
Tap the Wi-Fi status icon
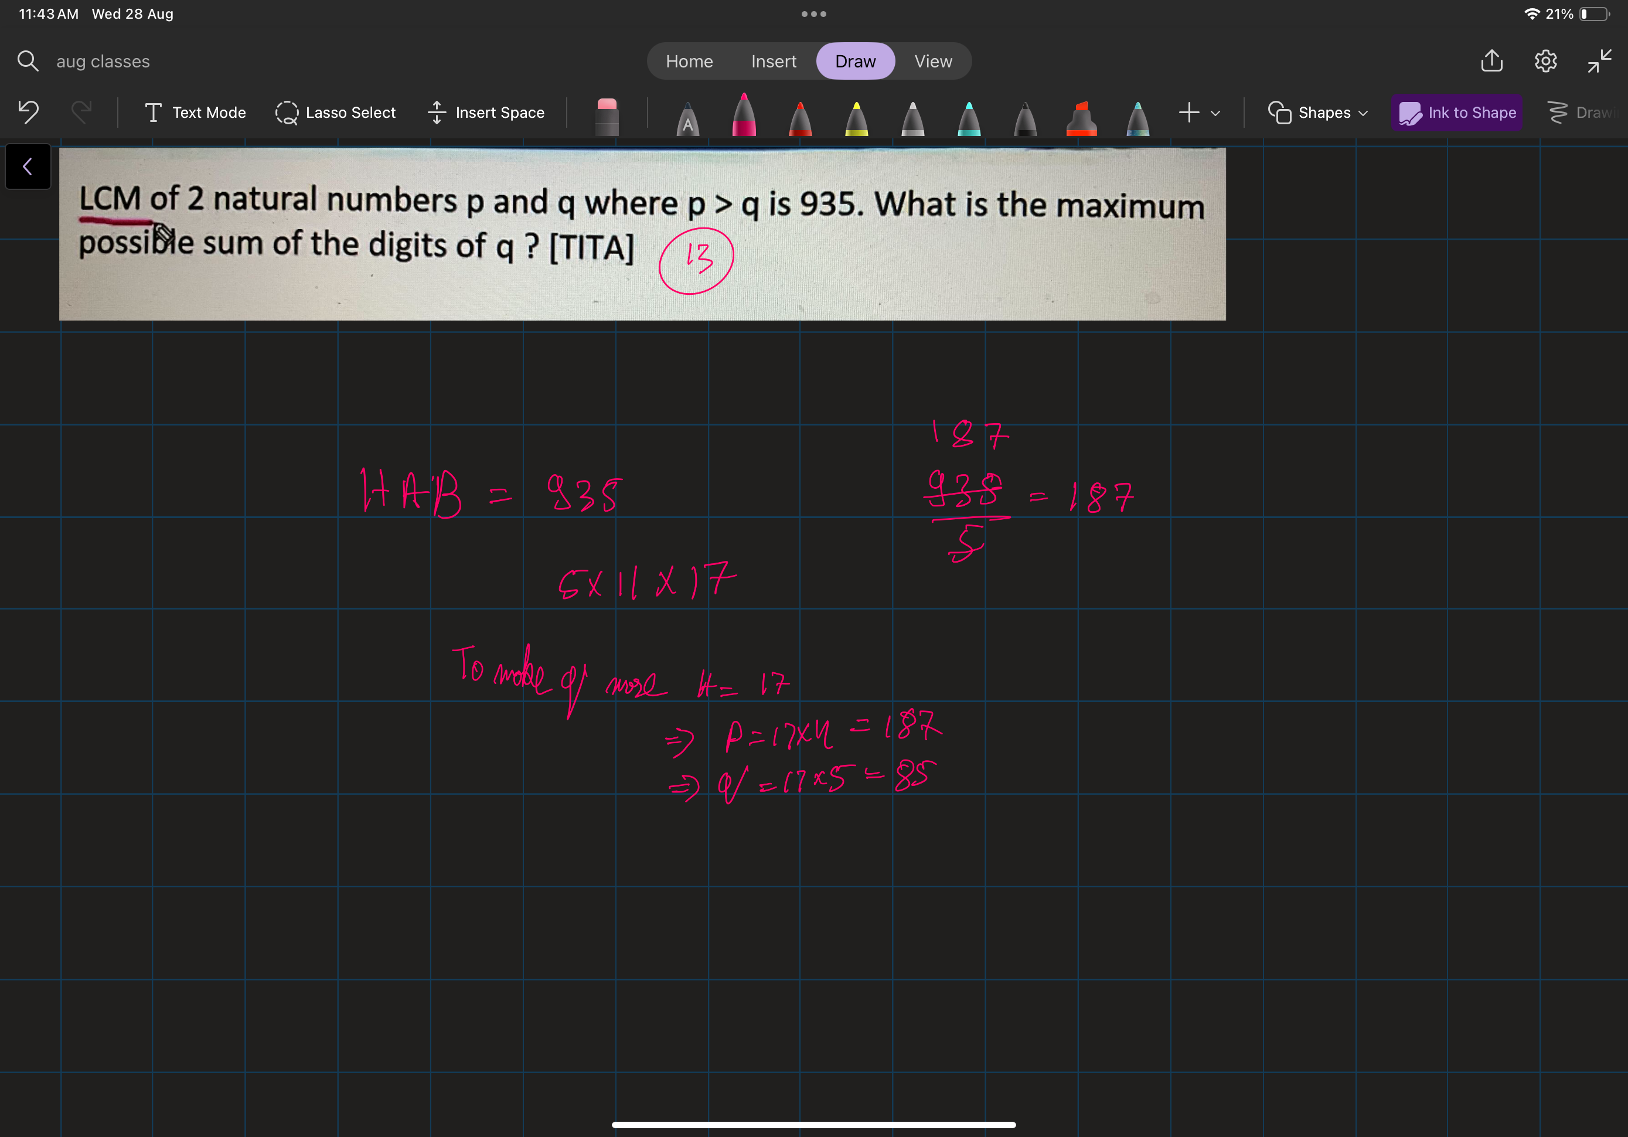(1531, 14)
